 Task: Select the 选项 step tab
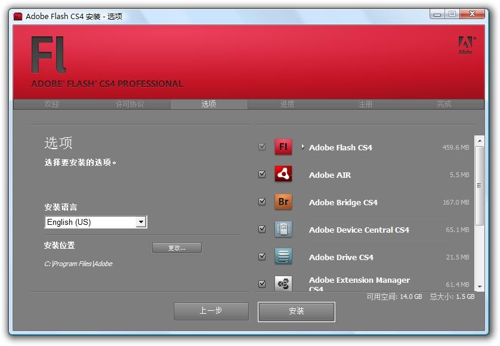tap(209, 104)
